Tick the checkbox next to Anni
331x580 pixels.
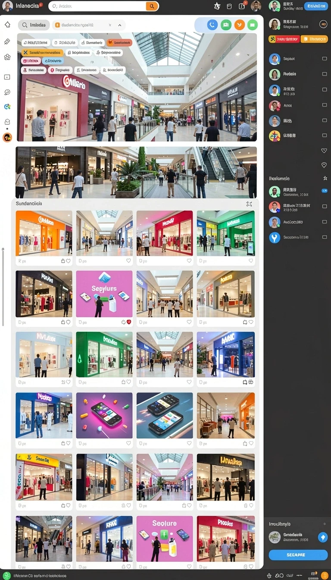[x=325, y=105]
